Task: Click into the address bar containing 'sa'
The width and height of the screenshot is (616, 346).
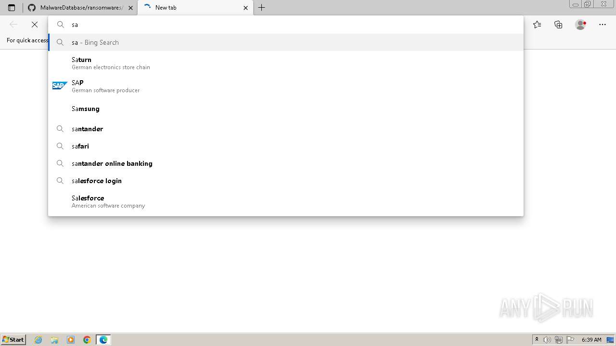Action: (x=286, y=25)
